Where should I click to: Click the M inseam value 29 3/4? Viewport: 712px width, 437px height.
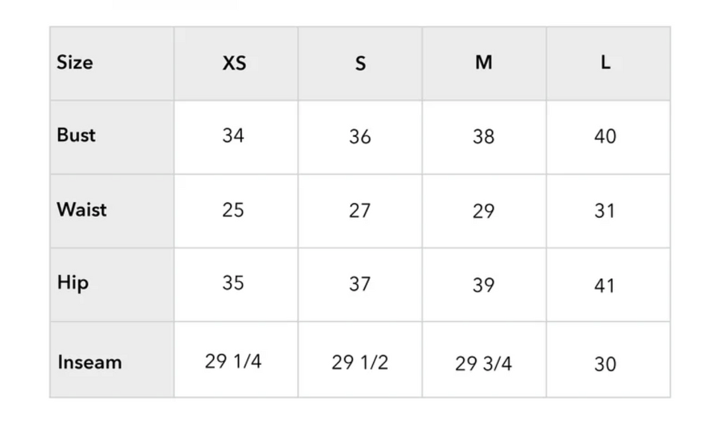tap(483, 363)
